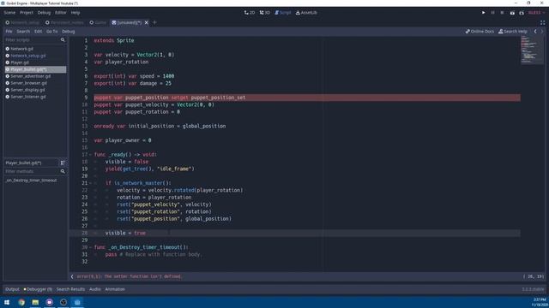Open the Editor menu

(x=60, y=13)
